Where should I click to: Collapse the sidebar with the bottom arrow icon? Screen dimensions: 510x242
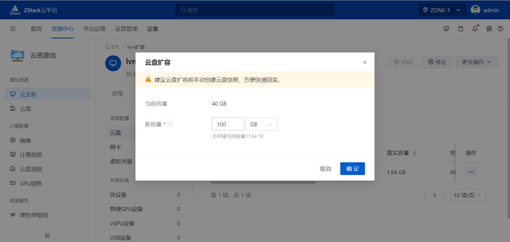tap(47, 236)
